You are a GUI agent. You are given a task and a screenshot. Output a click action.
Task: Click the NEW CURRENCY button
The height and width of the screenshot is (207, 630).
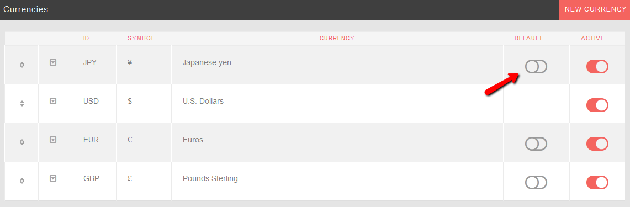(595, 10)
